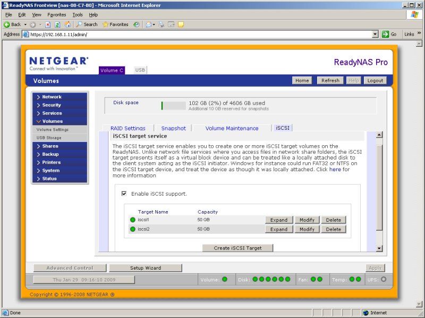Screen dimensions: 425x318
Task: Click the Stop page loading icon
Action: [48, 24]
